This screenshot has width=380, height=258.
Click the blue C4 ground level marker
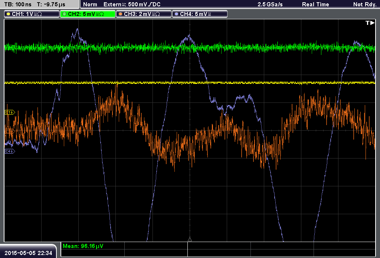click(x=10, y=151)
